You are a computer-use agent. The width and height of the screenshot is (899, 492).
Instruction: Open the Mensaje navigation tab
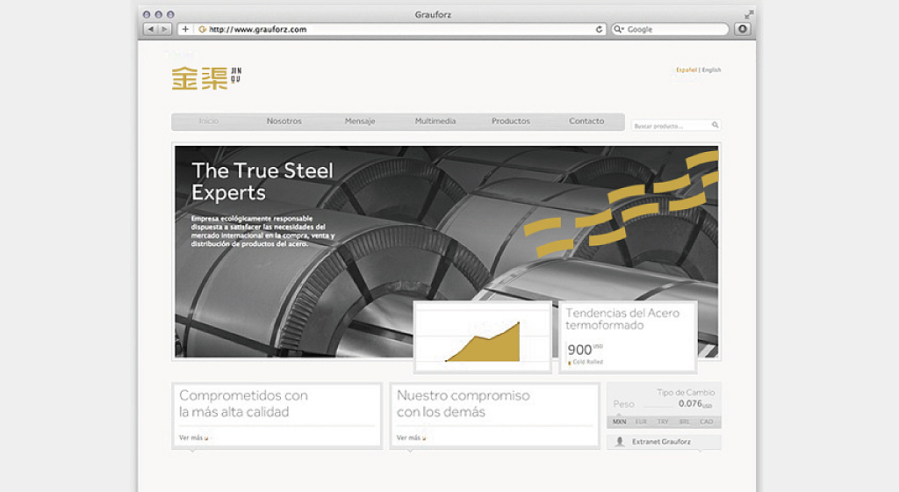360,121
